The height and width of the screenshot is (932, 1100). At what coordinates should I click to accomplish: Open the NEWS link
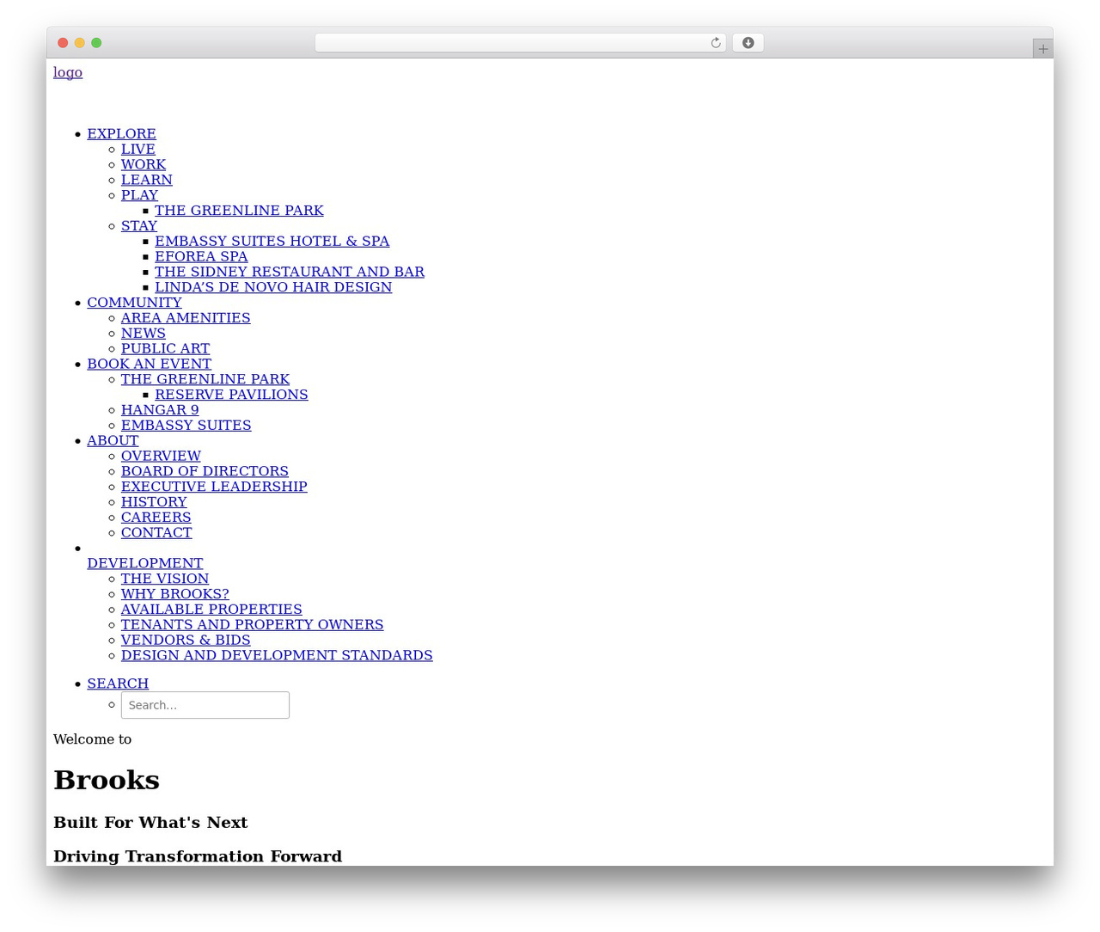(143, 334)
